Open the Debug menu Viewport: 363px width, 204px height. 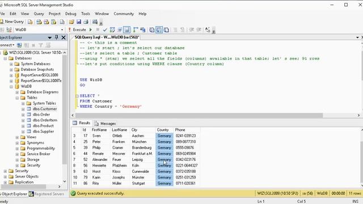pos(70,14)
